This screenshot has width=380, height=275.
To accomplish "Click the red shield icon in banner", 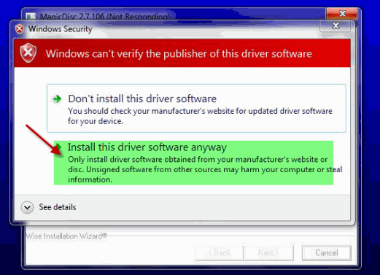I will pos(28,53).
